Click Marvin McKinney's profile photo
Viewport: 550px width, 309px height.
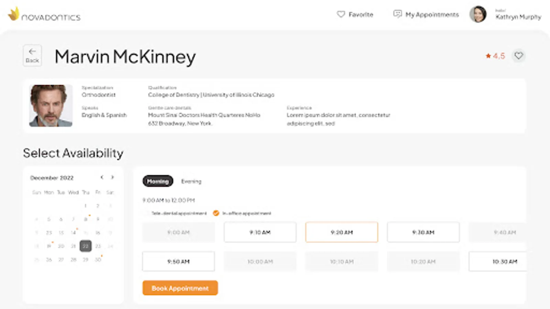point(51,106)
